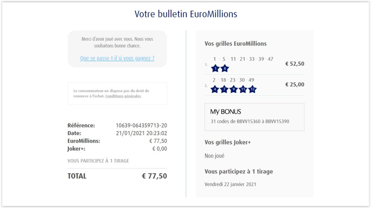Click number 49 in the second grid
The image size is (371, 208).
click(x=251, y=80)
